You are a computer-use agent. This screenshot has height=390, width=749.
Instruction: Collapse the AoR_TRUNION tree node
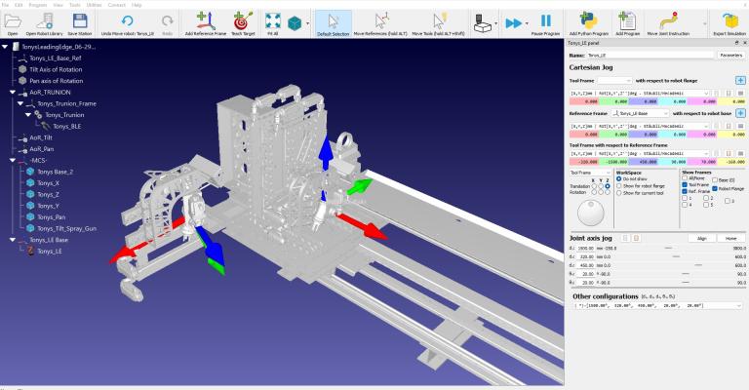[x=13, y=92]
